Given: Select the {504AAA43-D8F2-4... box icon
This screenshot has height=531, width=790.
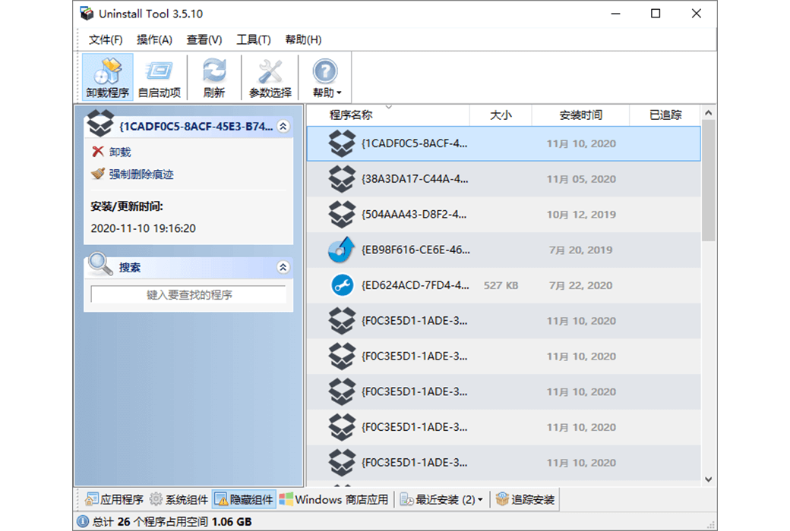Looking at the screenshot, I should (x=342, y=215).
